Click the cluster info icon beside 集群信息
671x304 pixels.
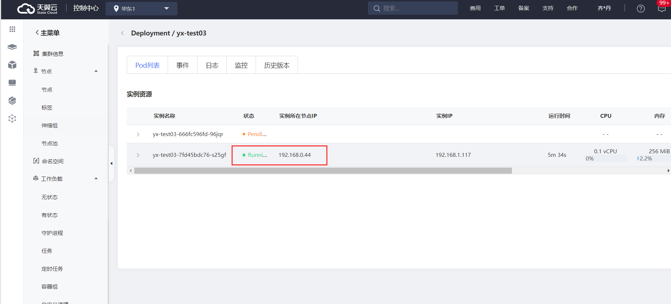point(36,53)
